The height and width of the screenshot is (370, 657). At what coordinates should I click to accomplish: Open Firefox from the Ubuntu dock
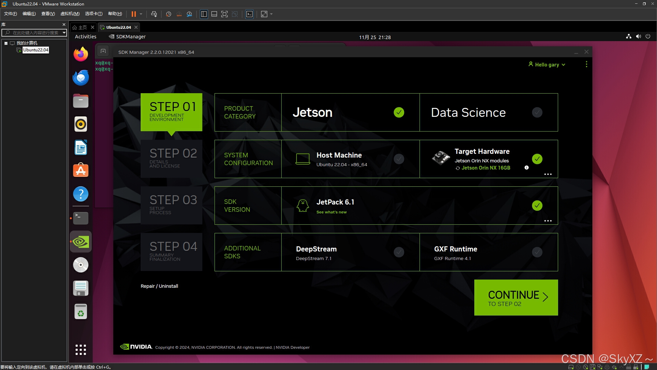click(x=81, y=54)
